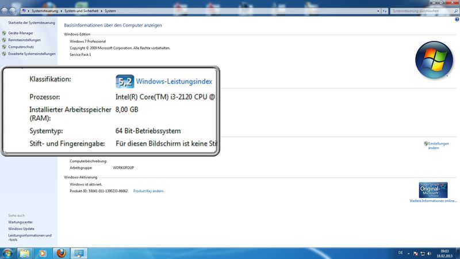The width and height of the screenshot is (460, 259).
Task: Select the System breadcrumb entry
Action: coord(110,11)
